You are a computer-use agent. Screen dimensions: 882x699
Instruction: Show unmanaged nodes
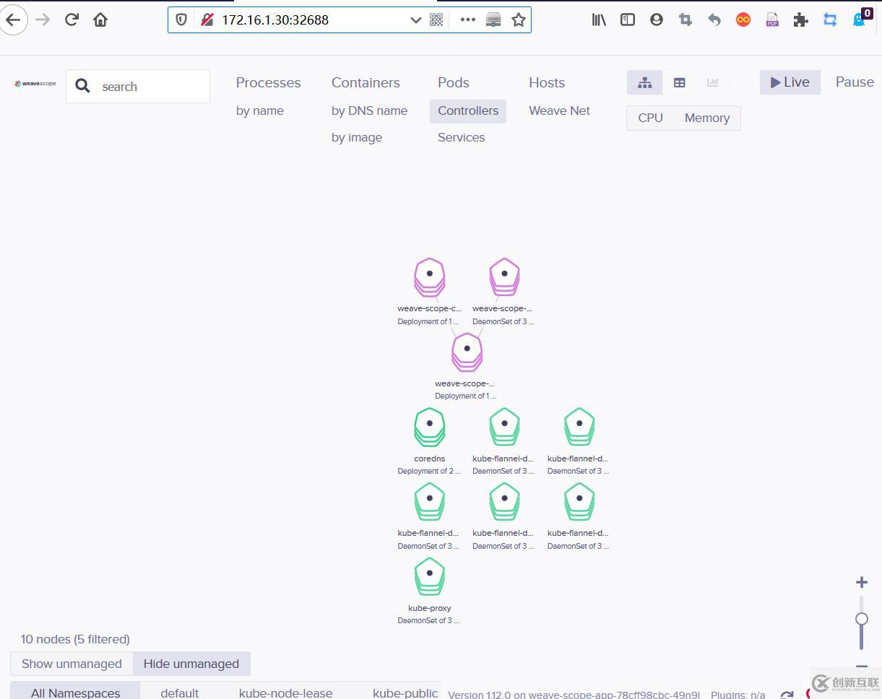click(71, 664)
